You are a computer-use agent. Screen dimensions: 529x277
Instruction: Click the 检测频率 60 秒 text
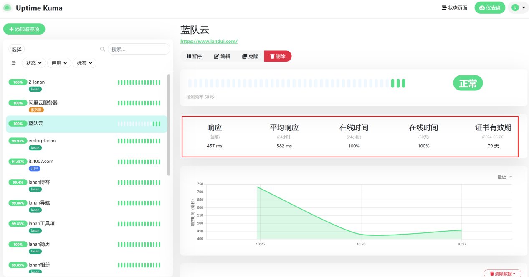(200, 97)
